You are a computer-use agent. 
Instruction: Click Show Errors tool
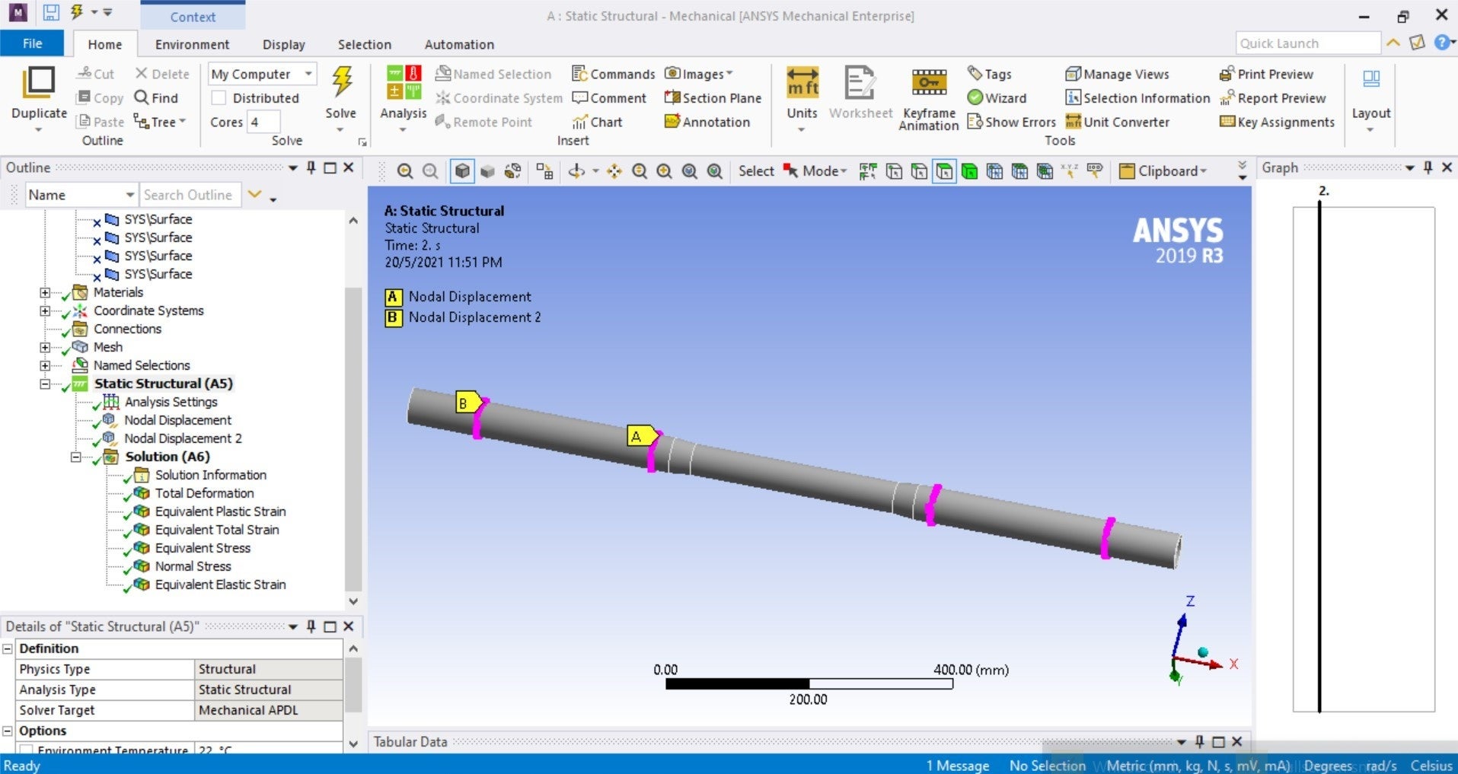tap(1011, 122)
